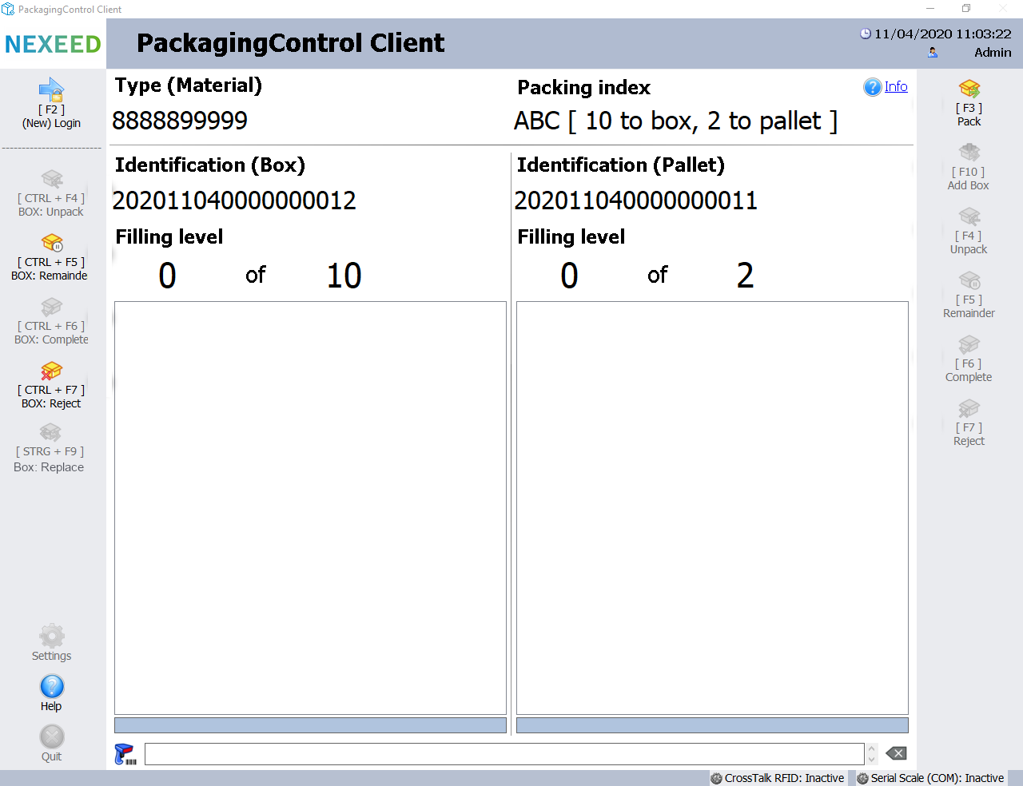Click the F3 Pack icon
This screenshot has width=1023, height=786.
click(969, 89)
